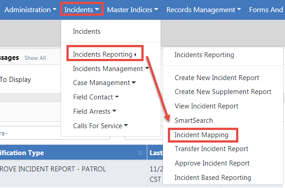
Task: Expand Calls For Service submenu
Action: [x=100, y=125]
